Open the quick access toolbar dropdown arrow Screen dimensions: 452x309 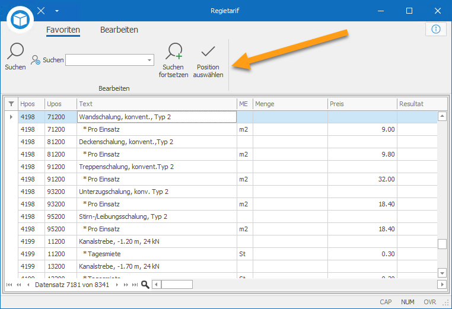[57, 11]
